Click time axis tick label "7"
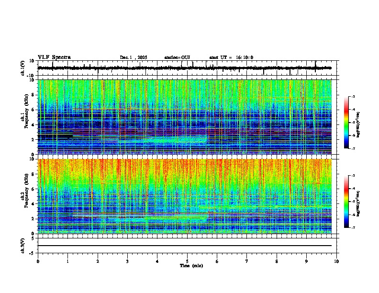Viewport: 379px width, 293px height. pyautogui.click(x=247, y=261)
